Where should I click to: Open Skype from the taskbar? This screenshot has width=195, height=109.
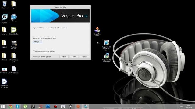tap(18, 107)
